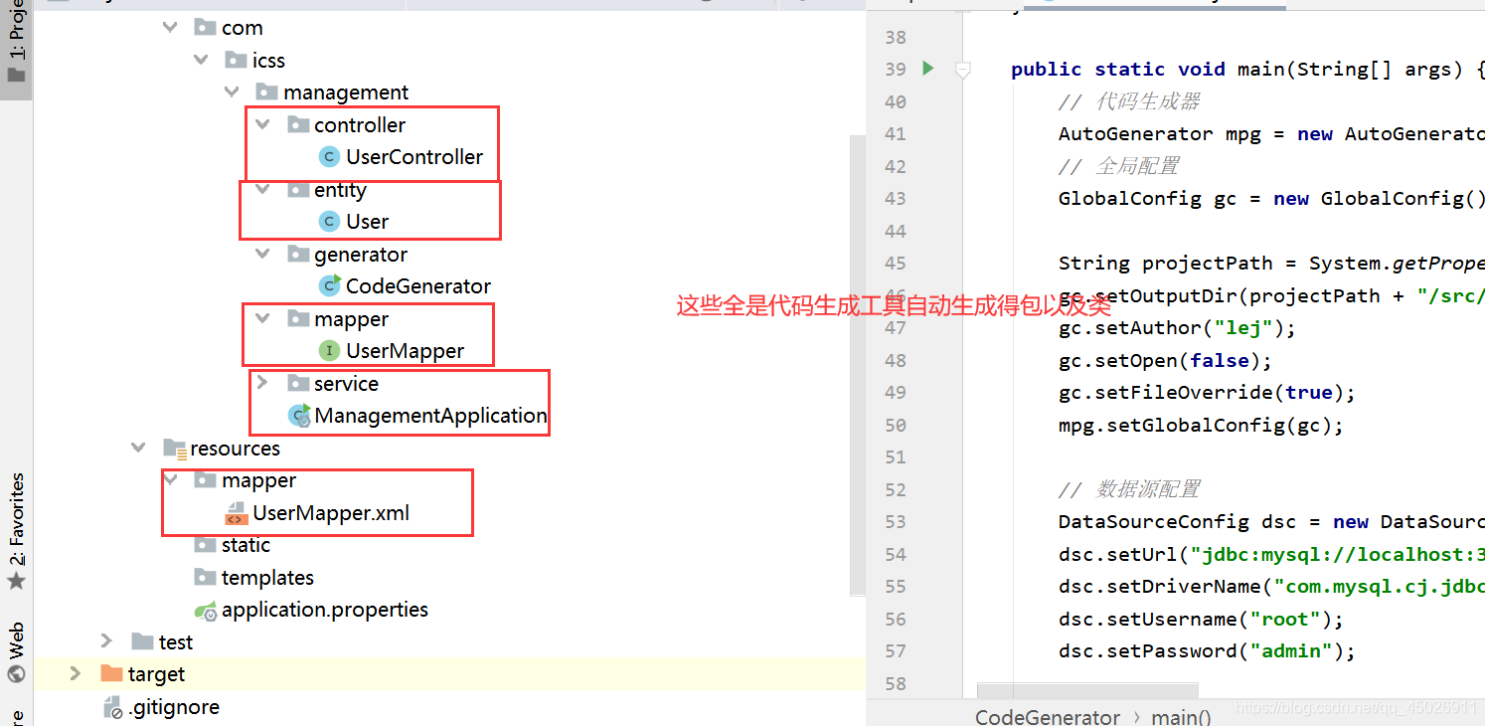Screen dimensions: 1485x726
Task: Expand the service package chevron
Action: [x=262, y=383]
